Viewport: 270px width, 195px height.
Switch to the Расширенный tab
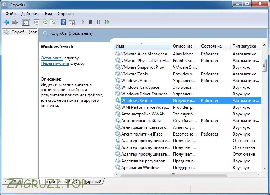tap(56, 182)
